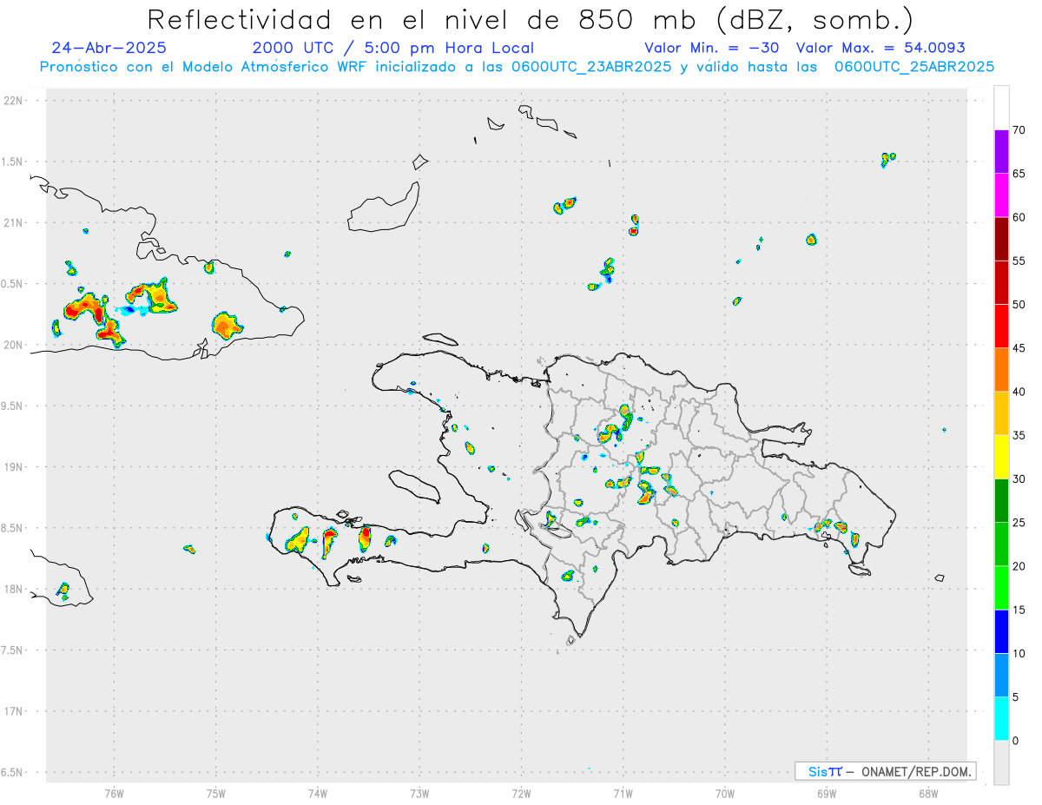This screenshot has height=805, width=1042.
Task: Click the '40' colorbar label
Action: click(x=1019, y=392)
